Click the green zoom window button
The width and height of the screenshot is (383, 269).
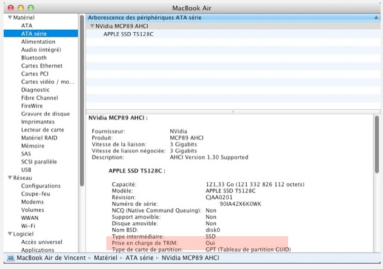(x=31, y=8)
